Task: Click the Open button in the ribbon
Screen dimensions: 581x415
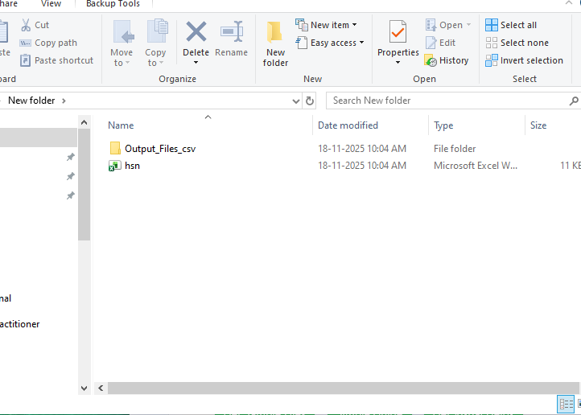Action: [x=444, y=25]
